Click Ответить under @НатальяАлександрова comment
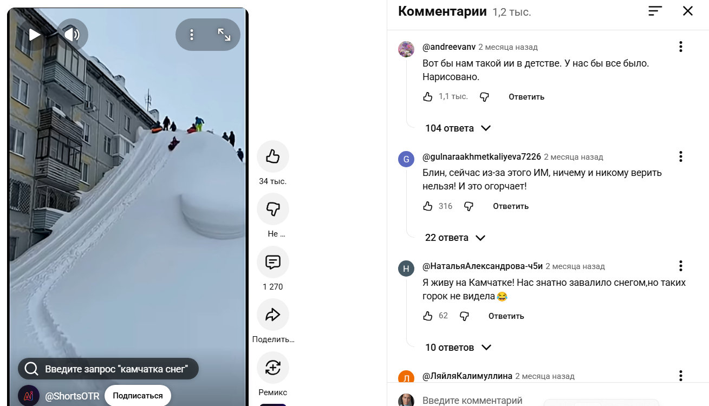This screenshot has width=709, height=406. (x=506, y=316)
